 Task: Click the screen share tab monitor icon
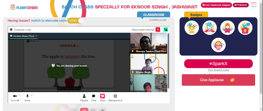(11, 36)
